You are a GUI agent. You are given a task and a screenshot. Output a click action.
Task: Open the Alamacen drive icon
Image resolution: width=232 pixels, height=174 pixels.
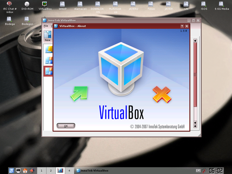(x=80, y=6)
